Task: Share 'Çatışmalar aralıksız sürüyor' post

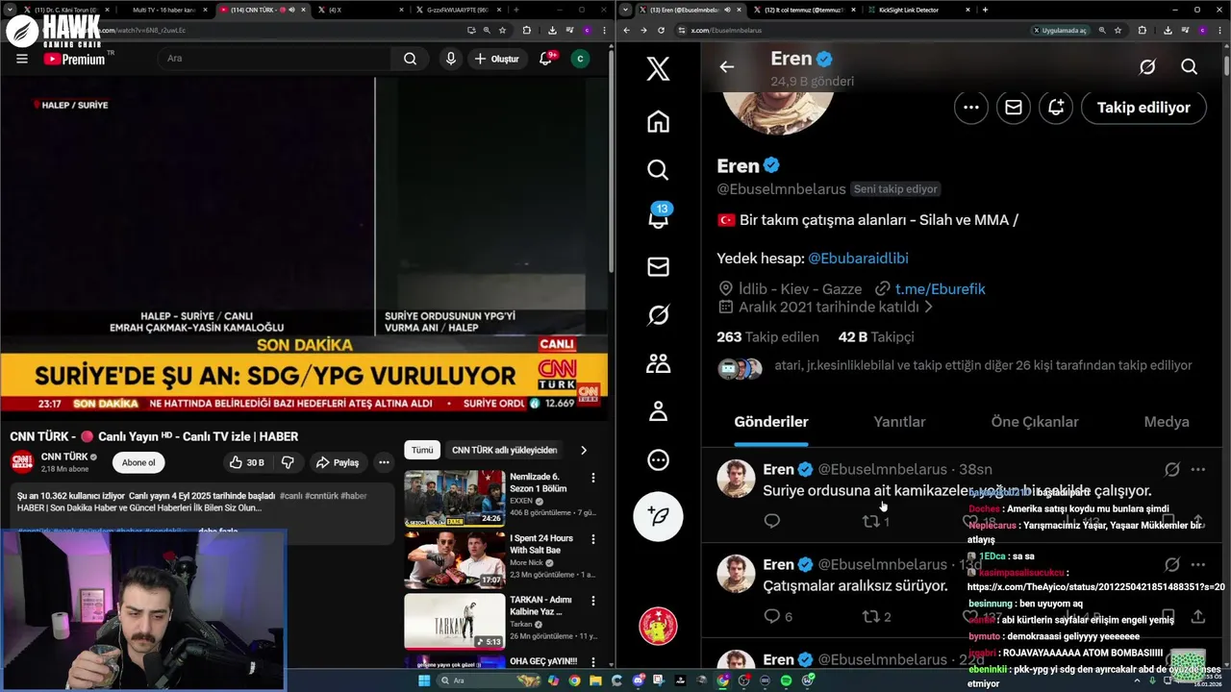Action: point(1198,616)
